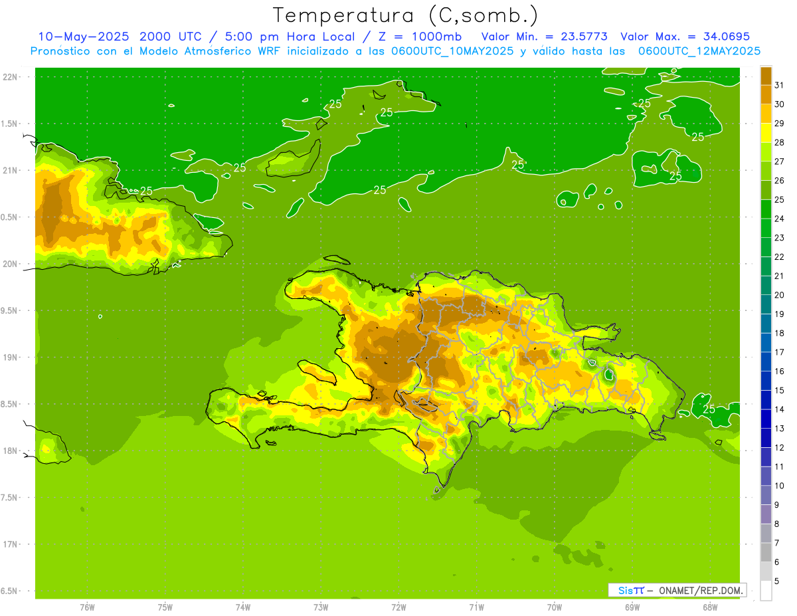Click the 22N latitude axis label

(x=10, y=77)
